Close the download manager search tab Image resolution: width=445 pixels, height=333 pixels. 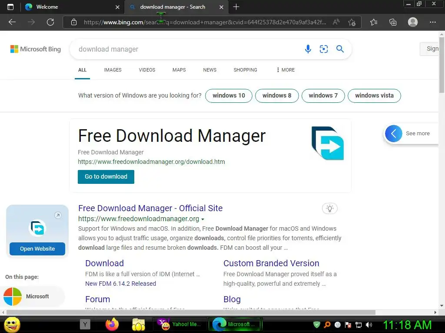pyautogui.click(x=221, y=7)
